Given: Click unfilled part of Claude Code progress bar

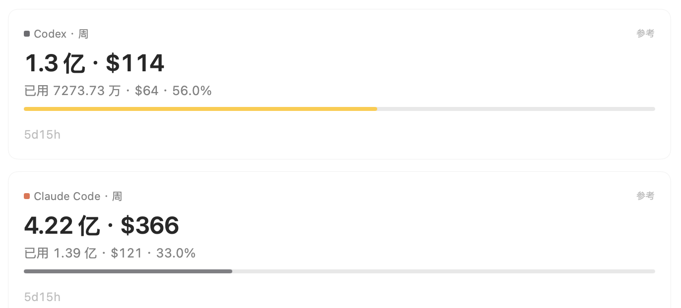Looking at the screenshot, I should [x=444, y=271].
